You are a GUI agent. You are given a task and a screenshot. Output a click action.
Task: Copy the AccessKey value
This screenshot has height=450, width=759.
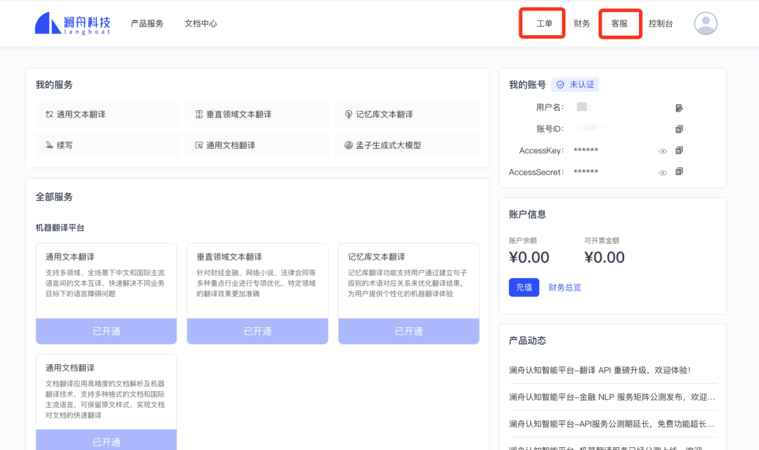pyautogui.click(x=679, y=150)
